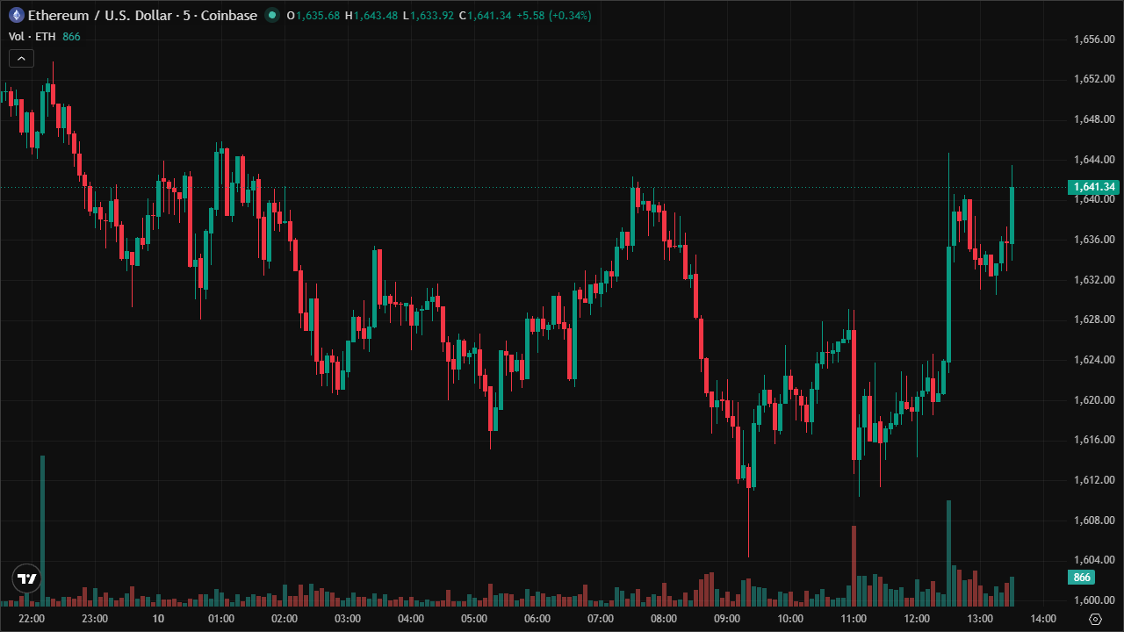The width and height of the screenshot is (1124, 632).
Task: Click the 02:00 time axis label
Action: [x=285, y=619]
